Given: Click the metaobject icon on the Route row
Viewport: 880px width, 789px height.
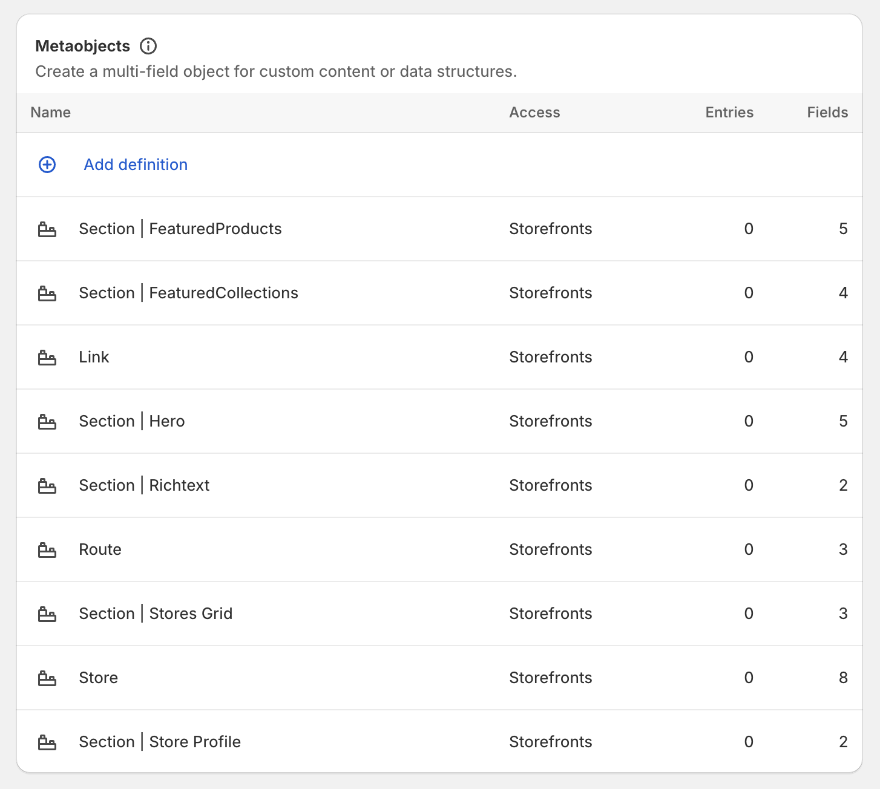Looking at the screenshot, I should pyautogui.click(x=48, y=550).
